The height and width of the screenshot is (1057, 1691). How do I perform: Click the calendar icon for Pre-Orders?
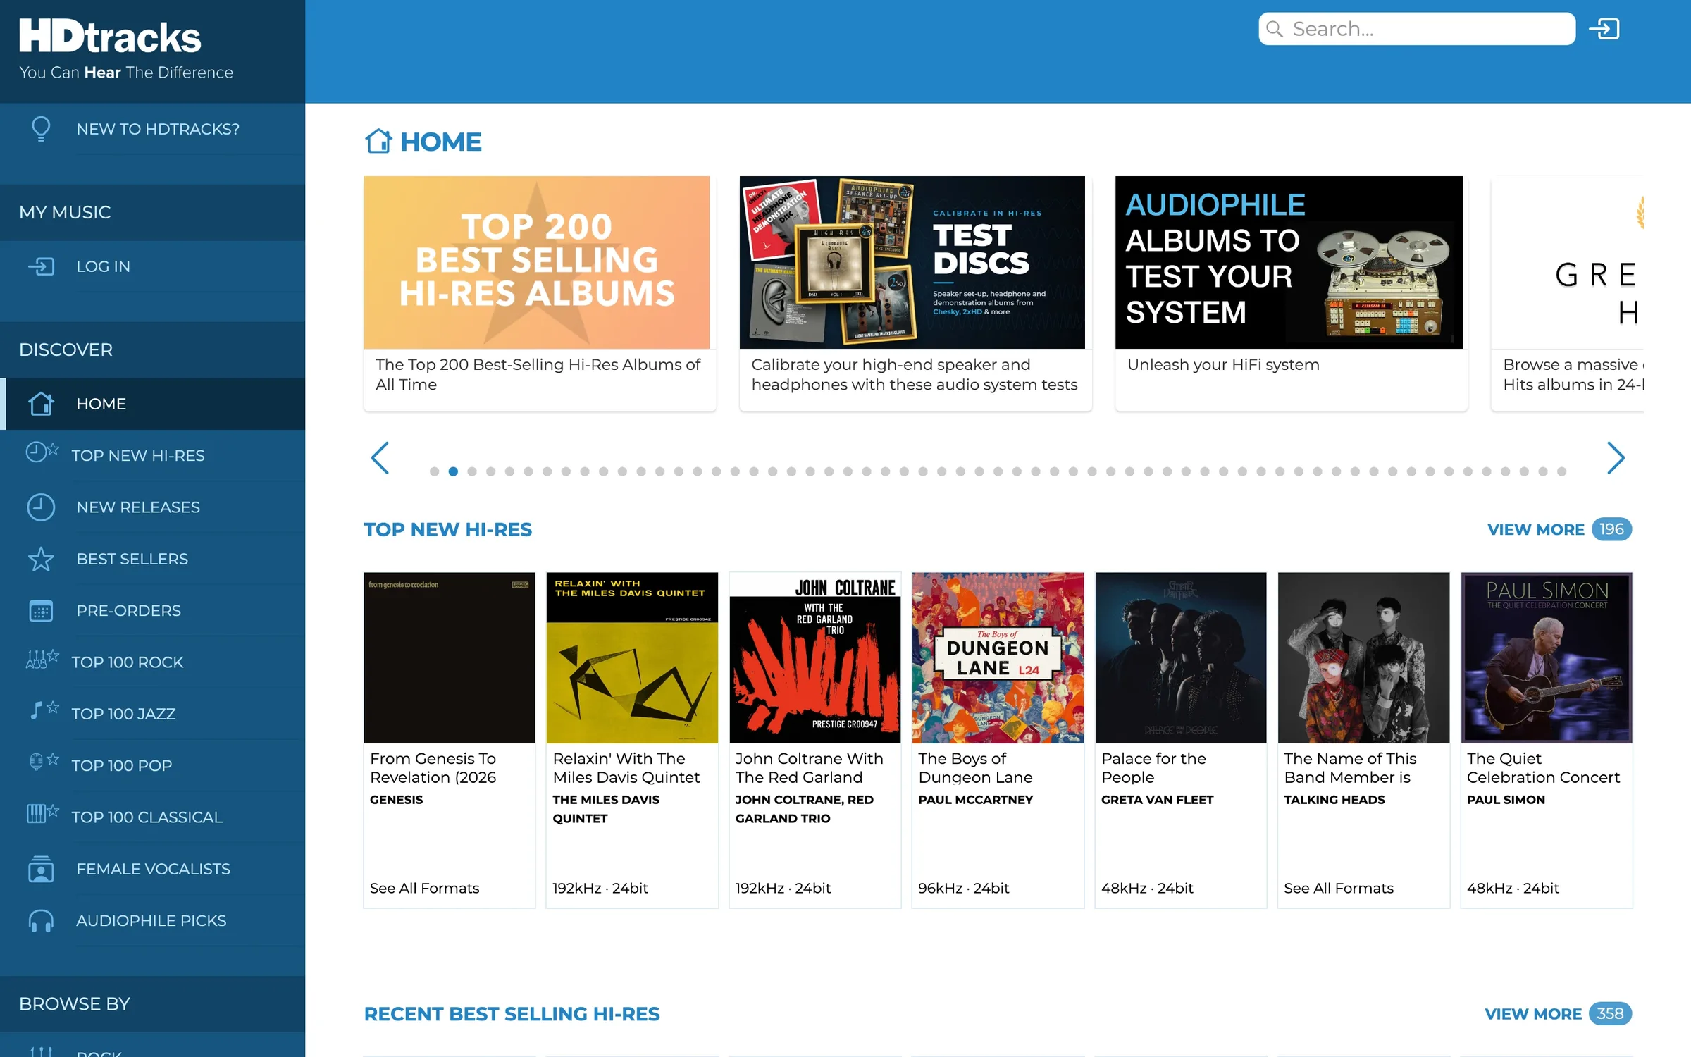point(41,610)
